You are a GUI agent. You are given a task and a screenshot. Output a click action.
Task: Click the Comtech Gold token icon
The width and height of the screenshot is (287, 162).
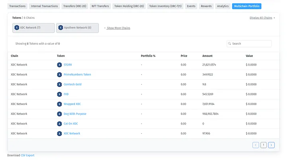(59, 84)
